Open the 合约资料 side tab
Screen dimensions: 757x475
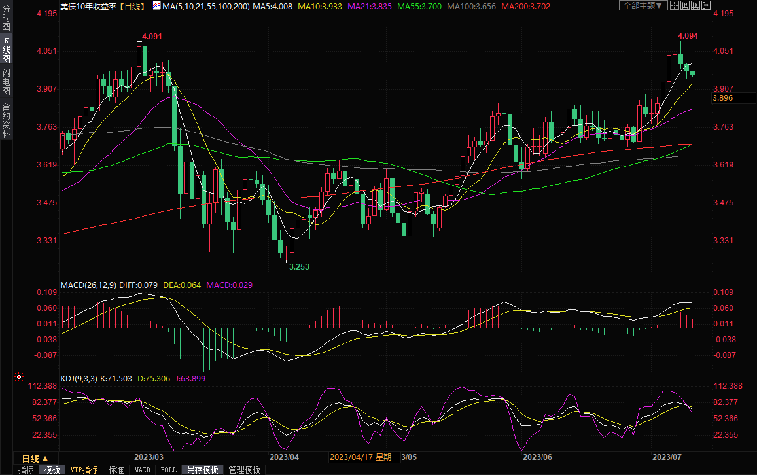[x=6, y=119]
